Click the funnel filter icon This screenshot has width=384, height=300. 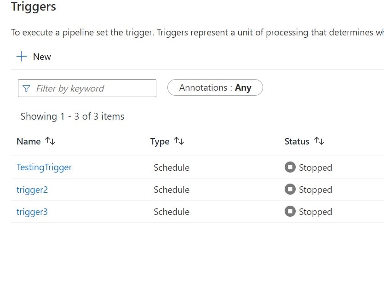click(x=26, y=88)
